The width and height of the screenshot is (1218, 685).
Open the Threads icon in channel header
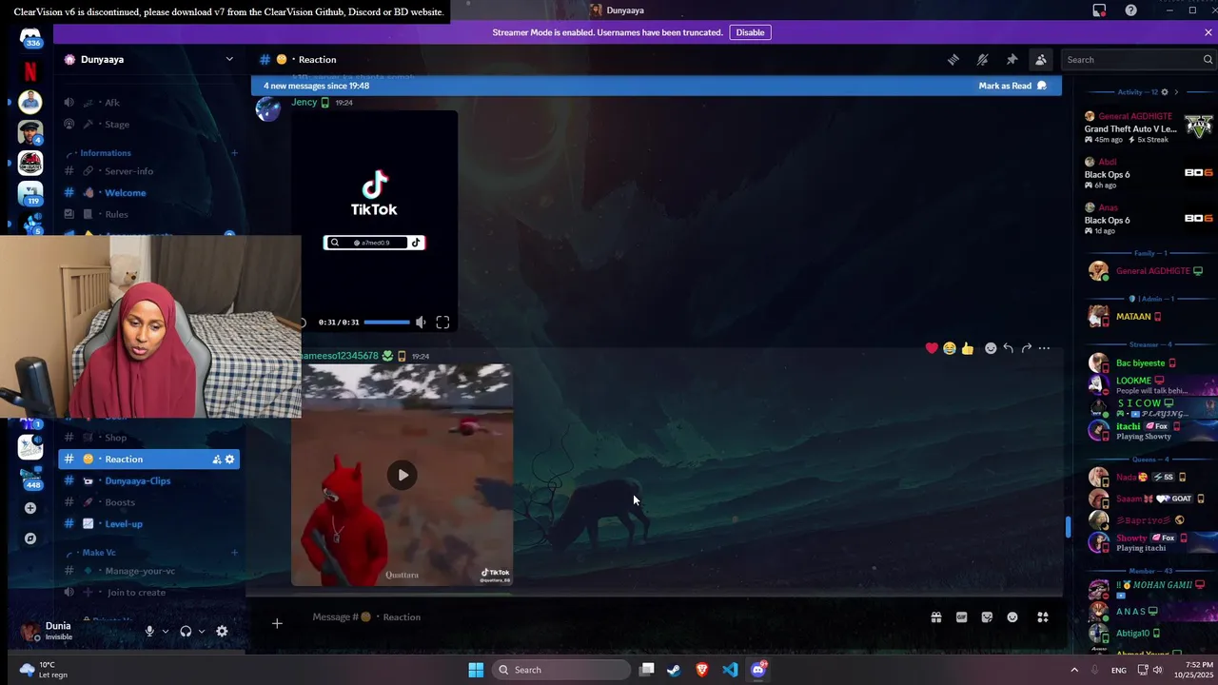coord(953,59)
